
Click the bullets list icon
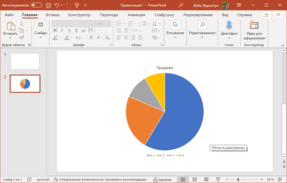point(119,23)
